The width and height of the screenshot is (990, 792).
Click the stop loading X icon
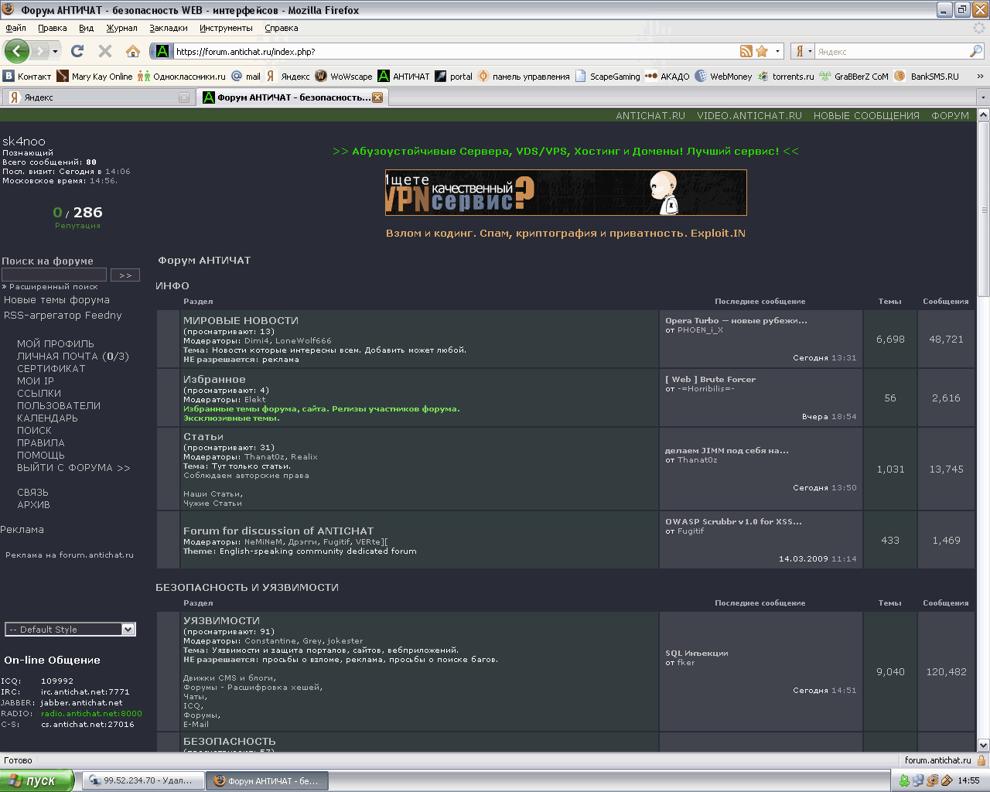(x=105, y=51)
